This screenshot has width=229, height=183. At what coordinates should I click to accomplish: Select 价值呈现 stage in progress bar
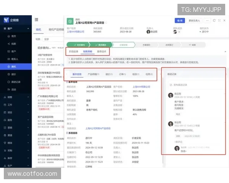(x=124, y=45)
